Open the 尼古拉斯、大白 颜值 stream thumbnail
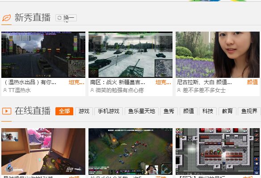This screenshot has height=178, width=261. 218,55
